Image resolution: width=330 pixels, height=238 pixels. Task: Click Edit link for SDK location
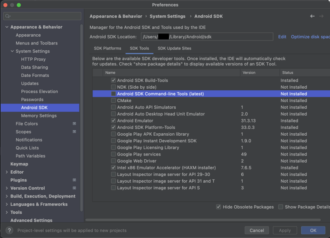[282, 37]
